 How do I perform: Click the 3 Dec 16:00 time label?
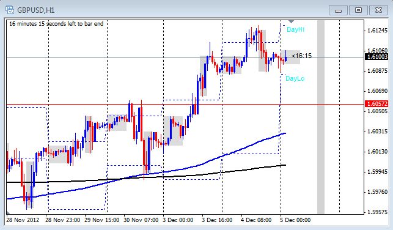click(217, 220)
